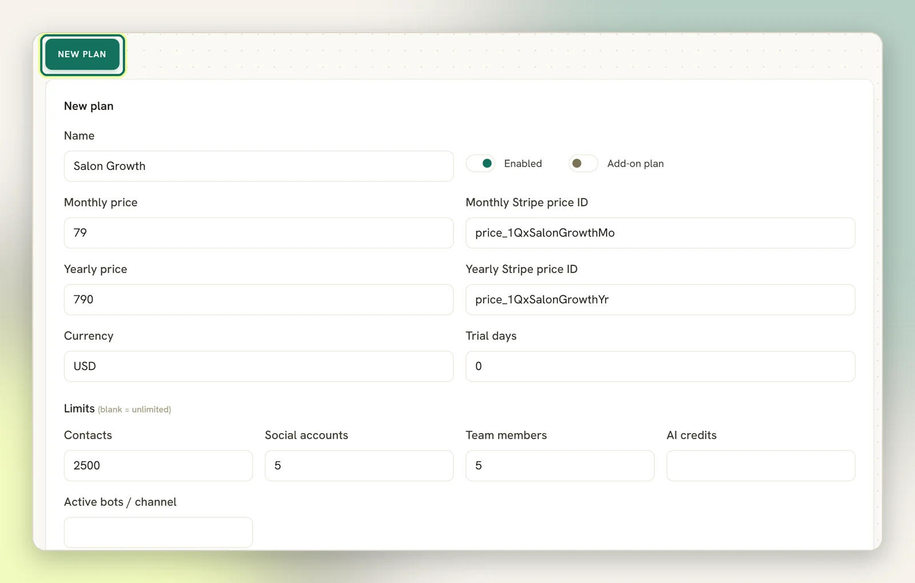The width and height of the screenshot is (915, 583).
Task: Click the 'Trial days' label
Action: click(x=491, y=336)
